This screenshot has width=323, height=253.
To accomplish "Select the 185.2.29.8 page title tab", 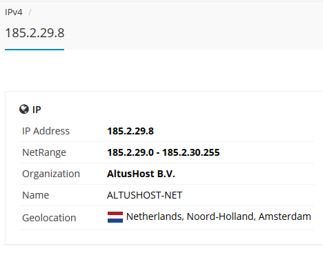I will pos(35,33).
